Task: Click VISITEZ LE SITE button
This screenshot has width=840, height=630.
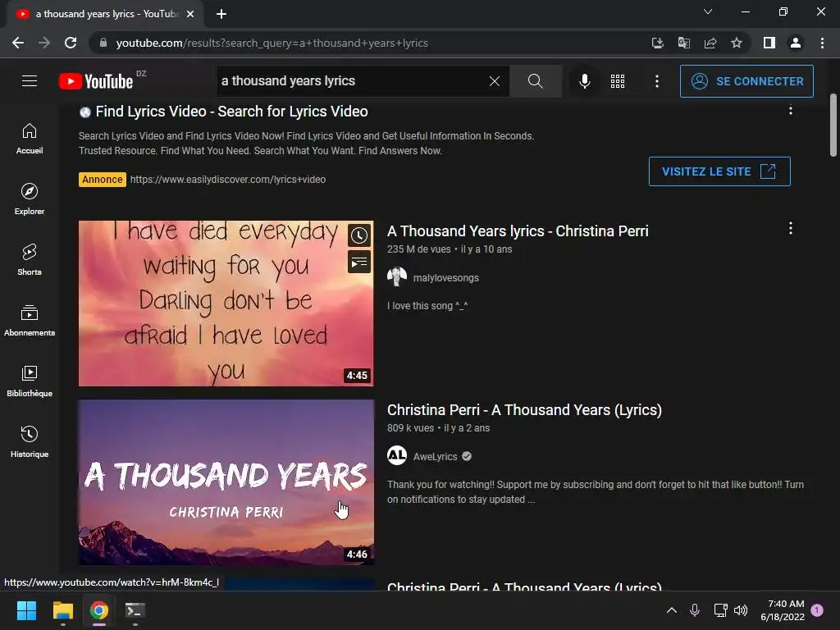Action: (x=719, y=171)
